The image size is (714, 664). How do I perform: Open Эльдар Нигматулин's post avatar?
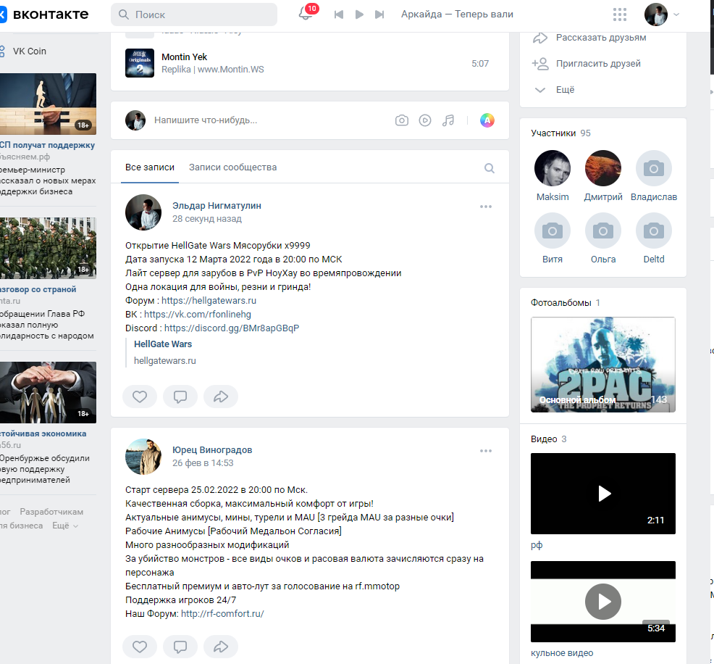pyautogui.click(x=143, y=212)
